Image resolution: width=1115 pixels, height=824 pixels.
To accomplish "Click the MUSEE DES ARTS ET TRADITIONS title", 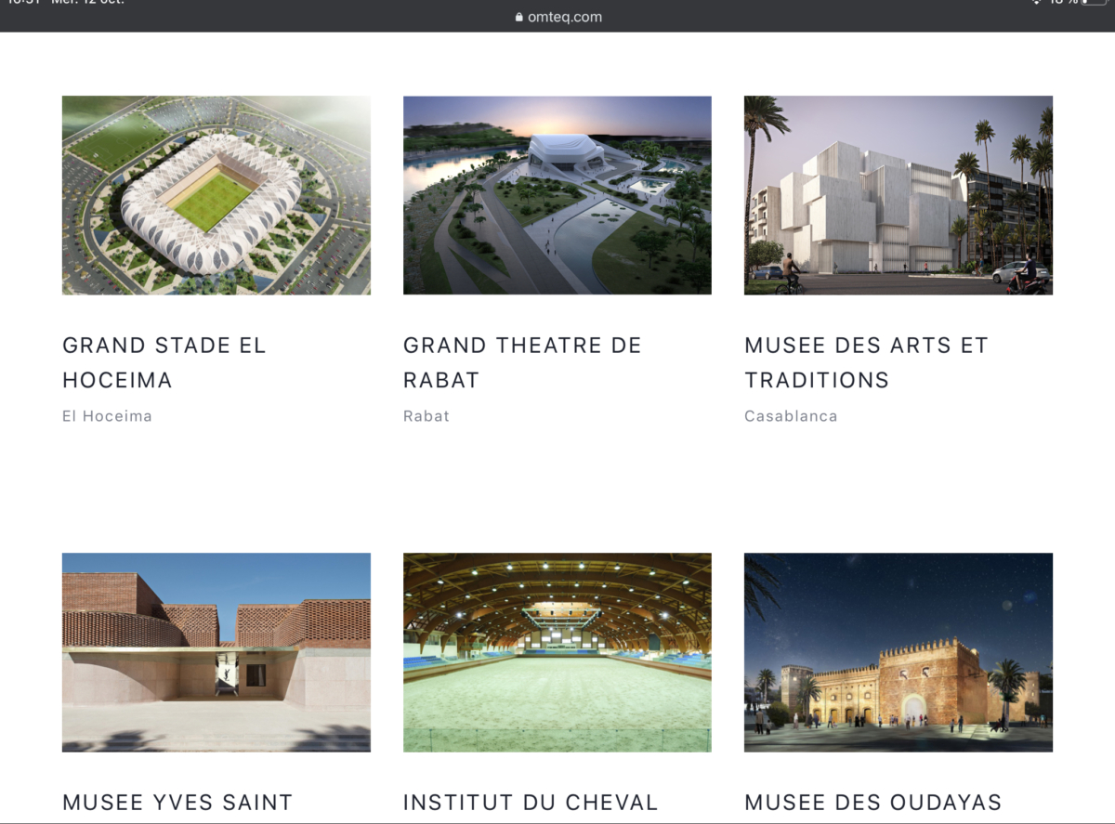I will tap(866, 362).
